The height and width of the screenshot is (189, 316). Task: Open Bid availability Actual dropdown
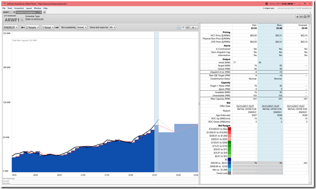[82, 27]
